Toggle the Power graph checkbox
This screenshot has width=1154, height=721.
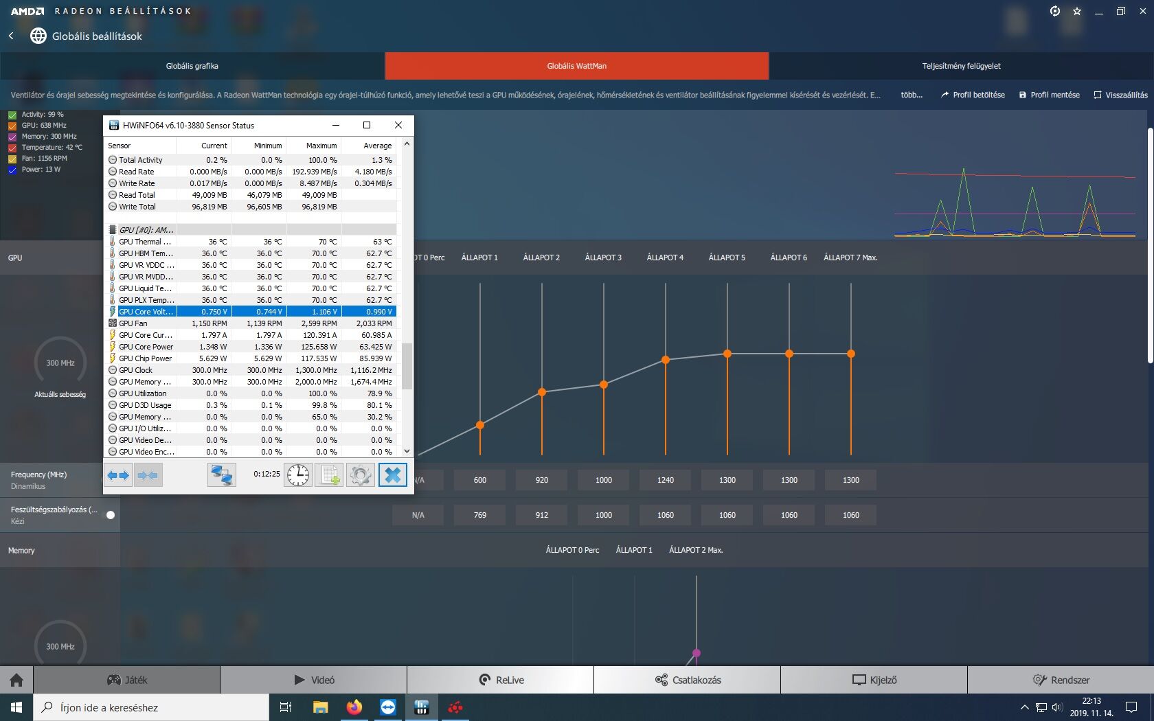[12, 170]
